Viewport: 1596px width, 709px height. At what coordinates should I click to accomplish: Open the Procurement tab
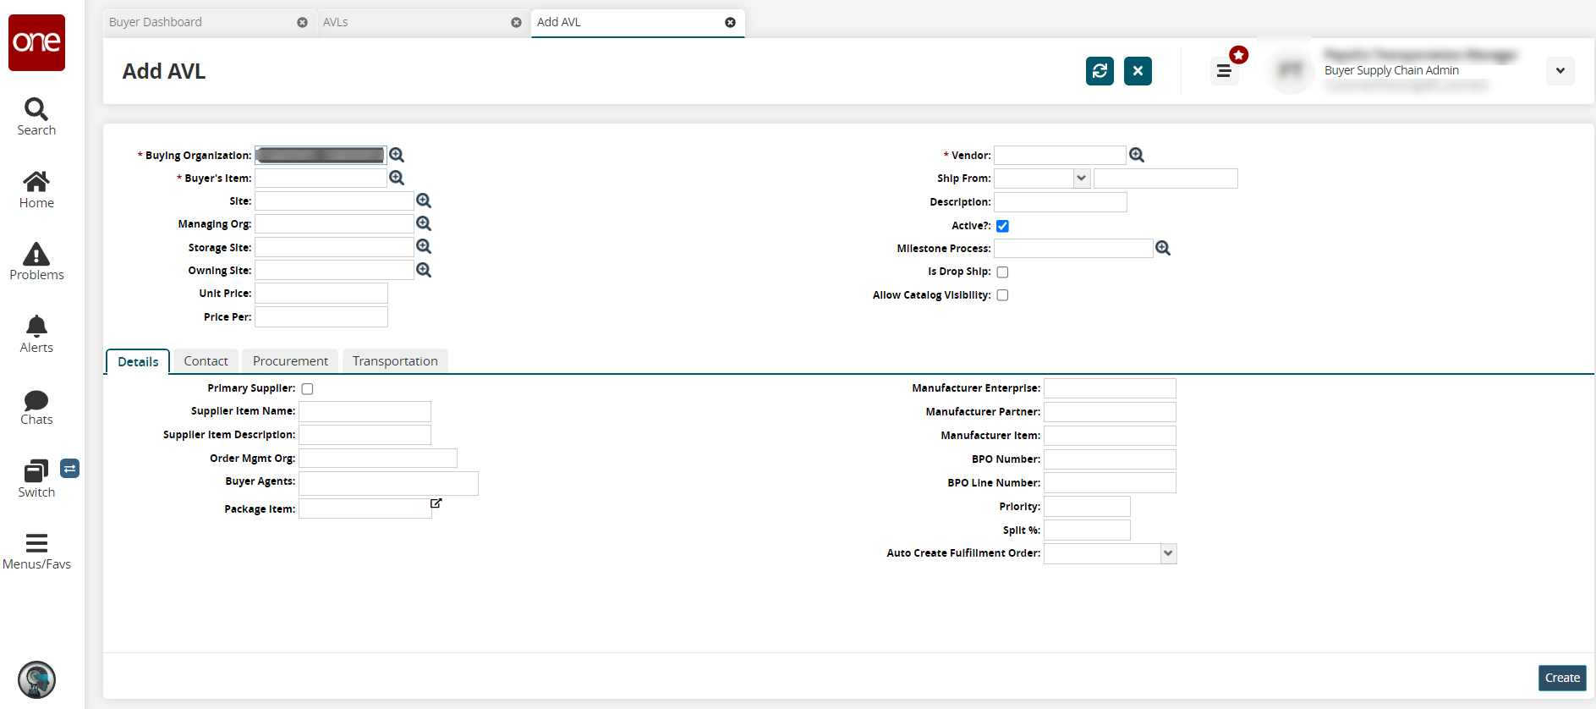(290, 361)
